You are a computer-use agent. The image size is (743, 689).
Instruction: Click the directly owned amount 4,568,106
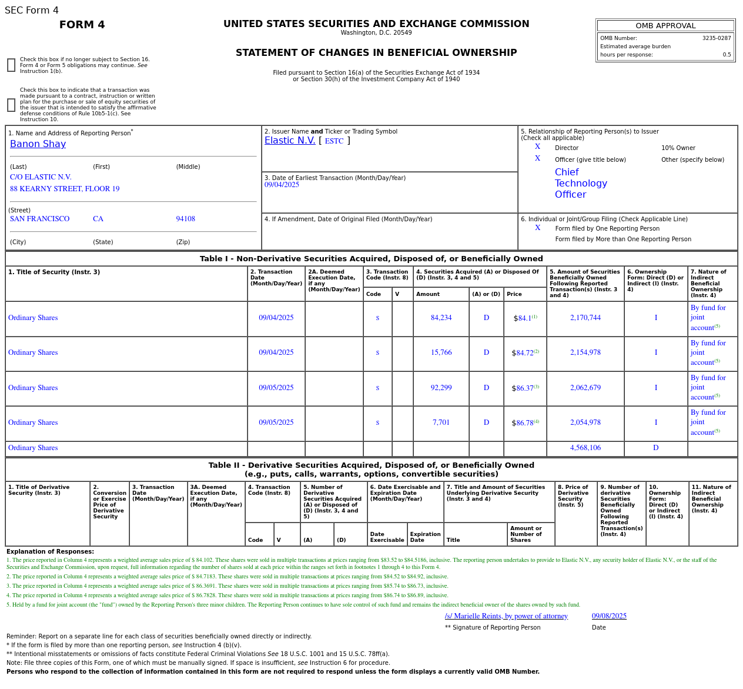pyautogui.click(x=585, y=448)
